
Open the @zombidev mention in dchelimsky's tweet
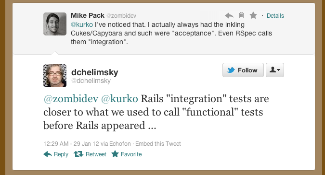coord(71,99)
